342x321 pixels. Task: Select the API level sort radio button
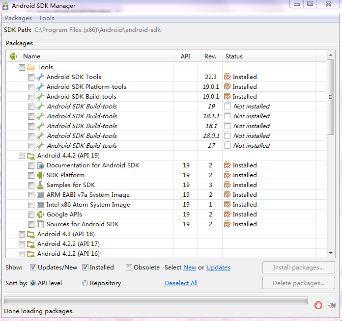coord(33,283)
